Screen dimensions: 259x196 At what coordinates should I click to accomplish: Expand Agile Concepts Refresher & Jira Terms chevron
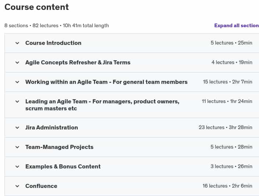(17, 63)
